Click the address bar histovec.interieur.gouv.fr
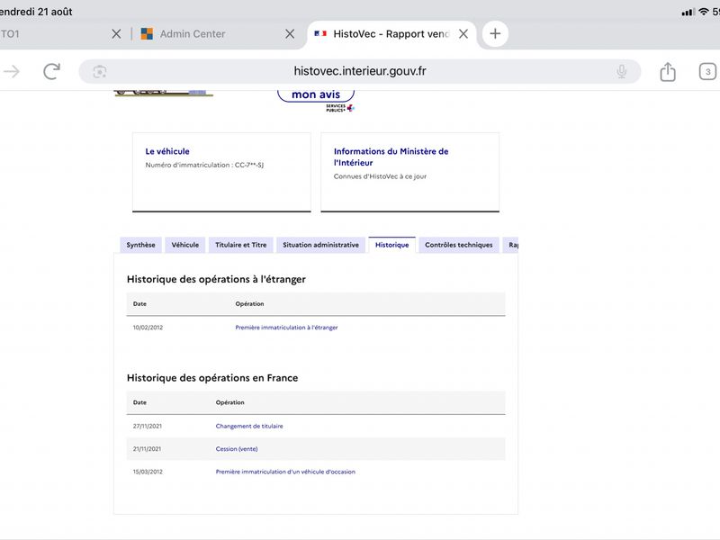720x540 pixels. (x=360, y=71)
